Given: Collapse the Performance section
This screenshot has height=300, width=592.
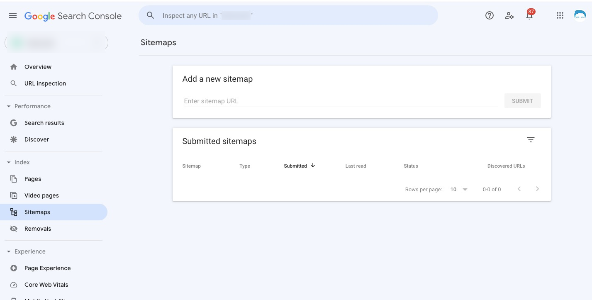Looking at the screenshot, I should pyautogui.click(x=8, y=106).
